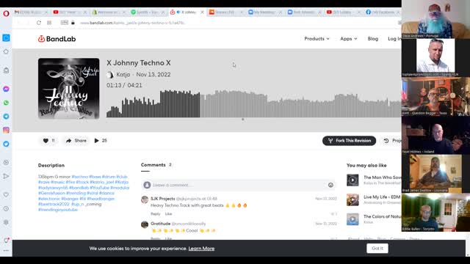View site security lock icon
Viewport: 470px width, 264px height.
point(73,23)
